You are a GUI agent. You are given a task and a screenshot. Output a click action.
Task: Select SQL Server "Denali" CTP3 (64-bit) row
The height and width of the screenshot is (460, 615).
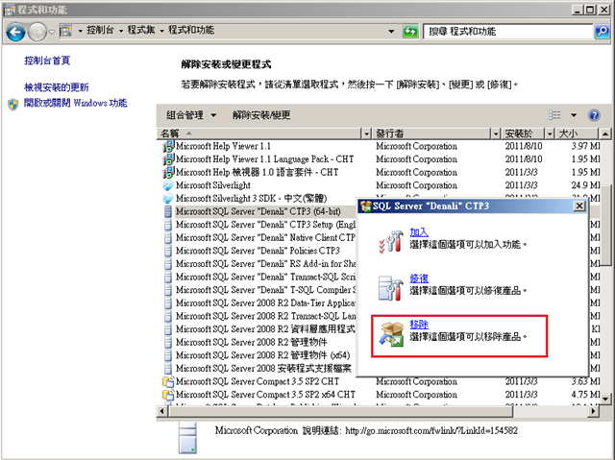(258, 211)
